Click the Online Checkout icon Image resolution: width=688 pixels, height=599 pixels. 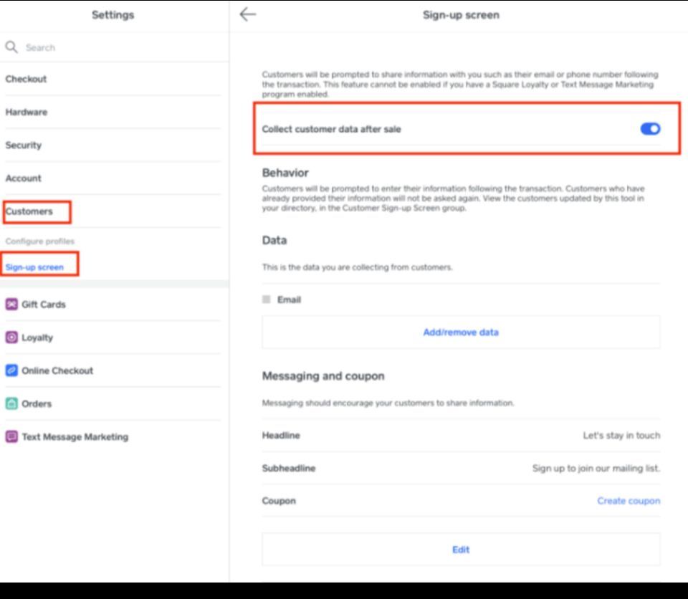point(11,370)
